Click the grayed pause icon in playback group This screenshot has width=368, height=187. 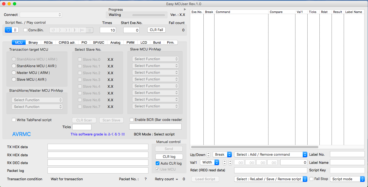90,30
